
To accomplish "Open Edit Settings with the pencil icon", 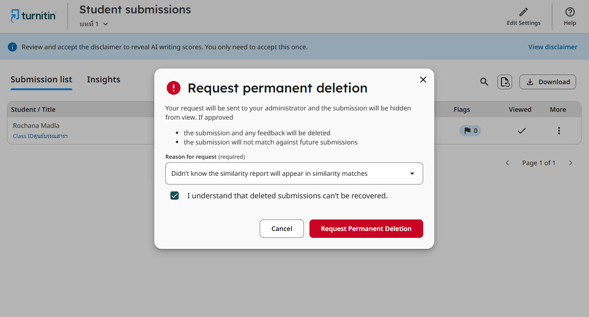I will point(523,16).
